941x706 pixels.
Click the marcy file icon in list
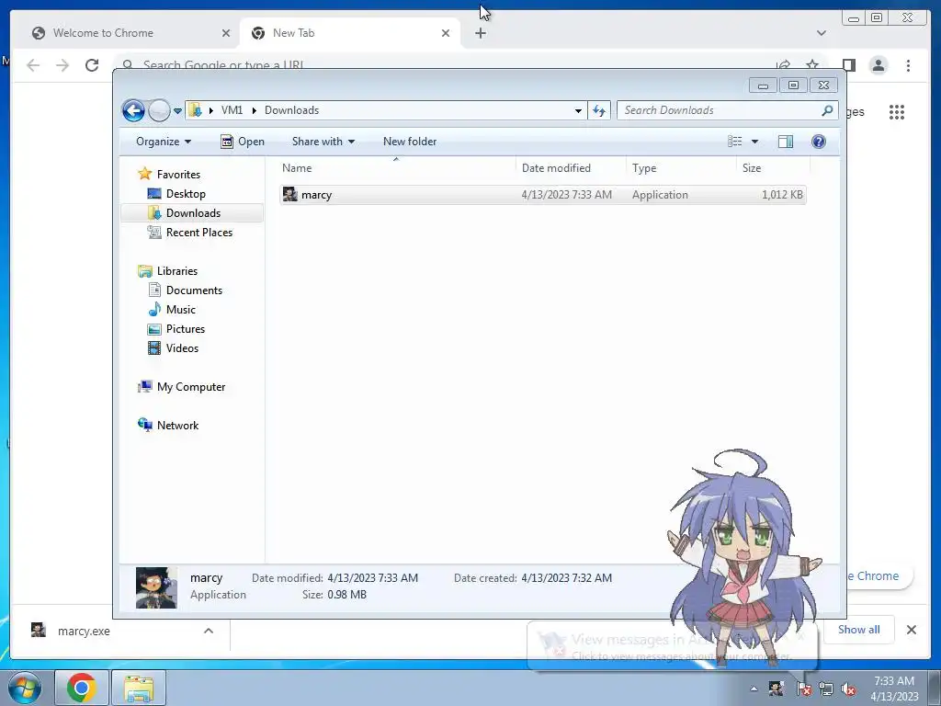(289, 194)
